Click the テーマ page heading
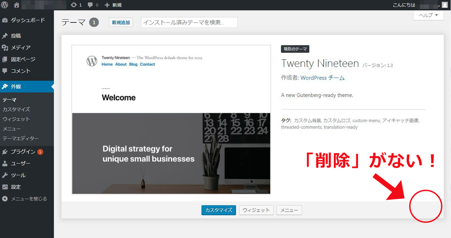This screenshot has height=238, width=451. tap(74, 22)
